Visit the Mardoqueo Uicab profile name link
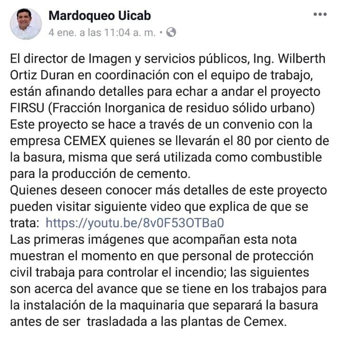Image resolution: width=342 pixels, height=339 pixels. coord(100,16)
